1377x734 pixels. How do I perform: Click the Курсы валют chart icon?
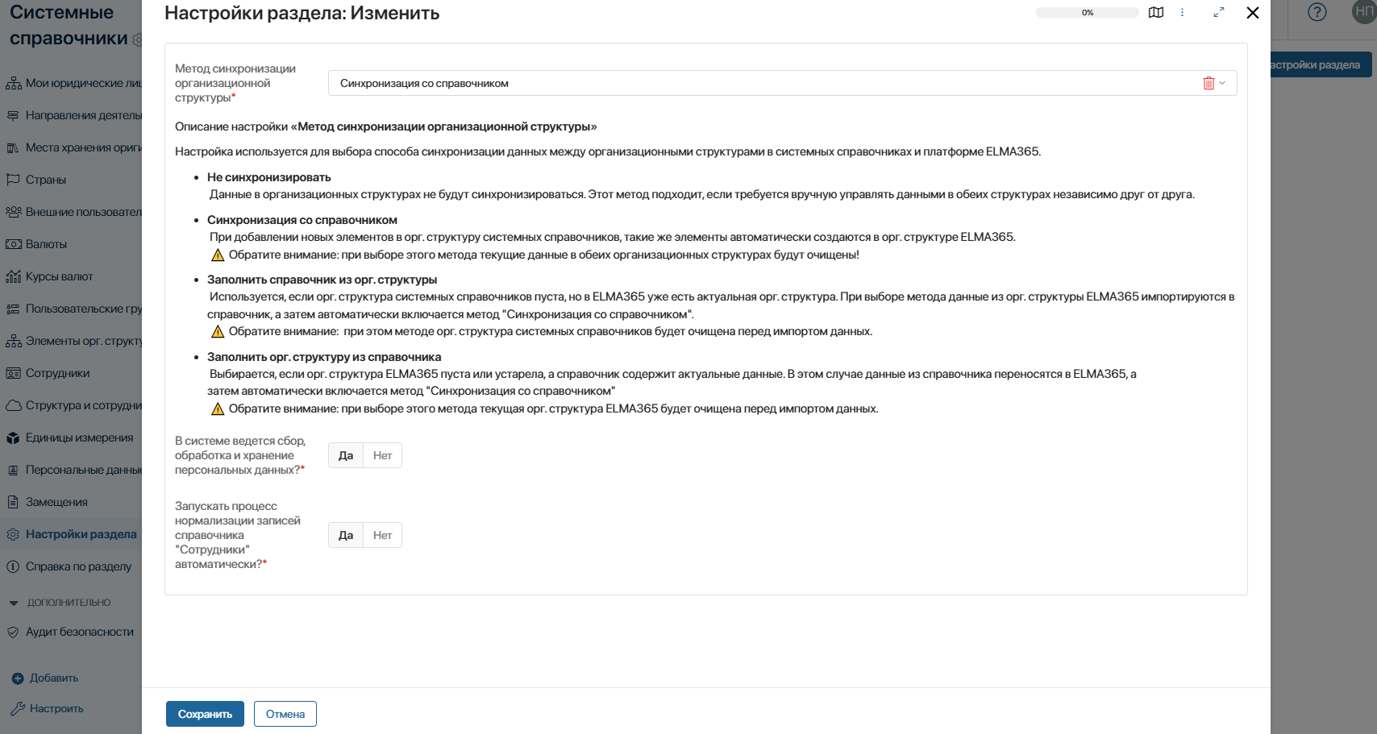coord(14,276)
